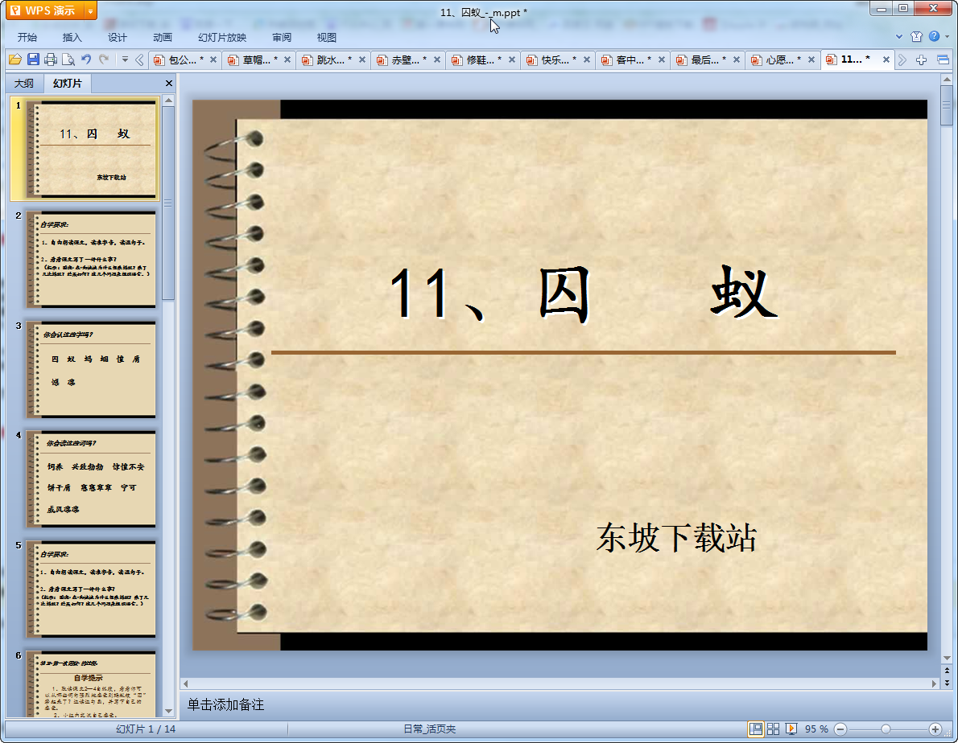Screen dimensions: 958x743
Task: Undo the last action
Action: (x=86, y=60)
